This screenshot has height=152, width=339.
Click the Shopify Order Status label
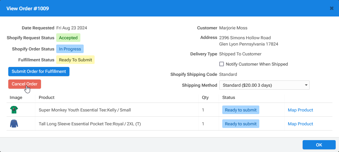click(x=33, y=49)
